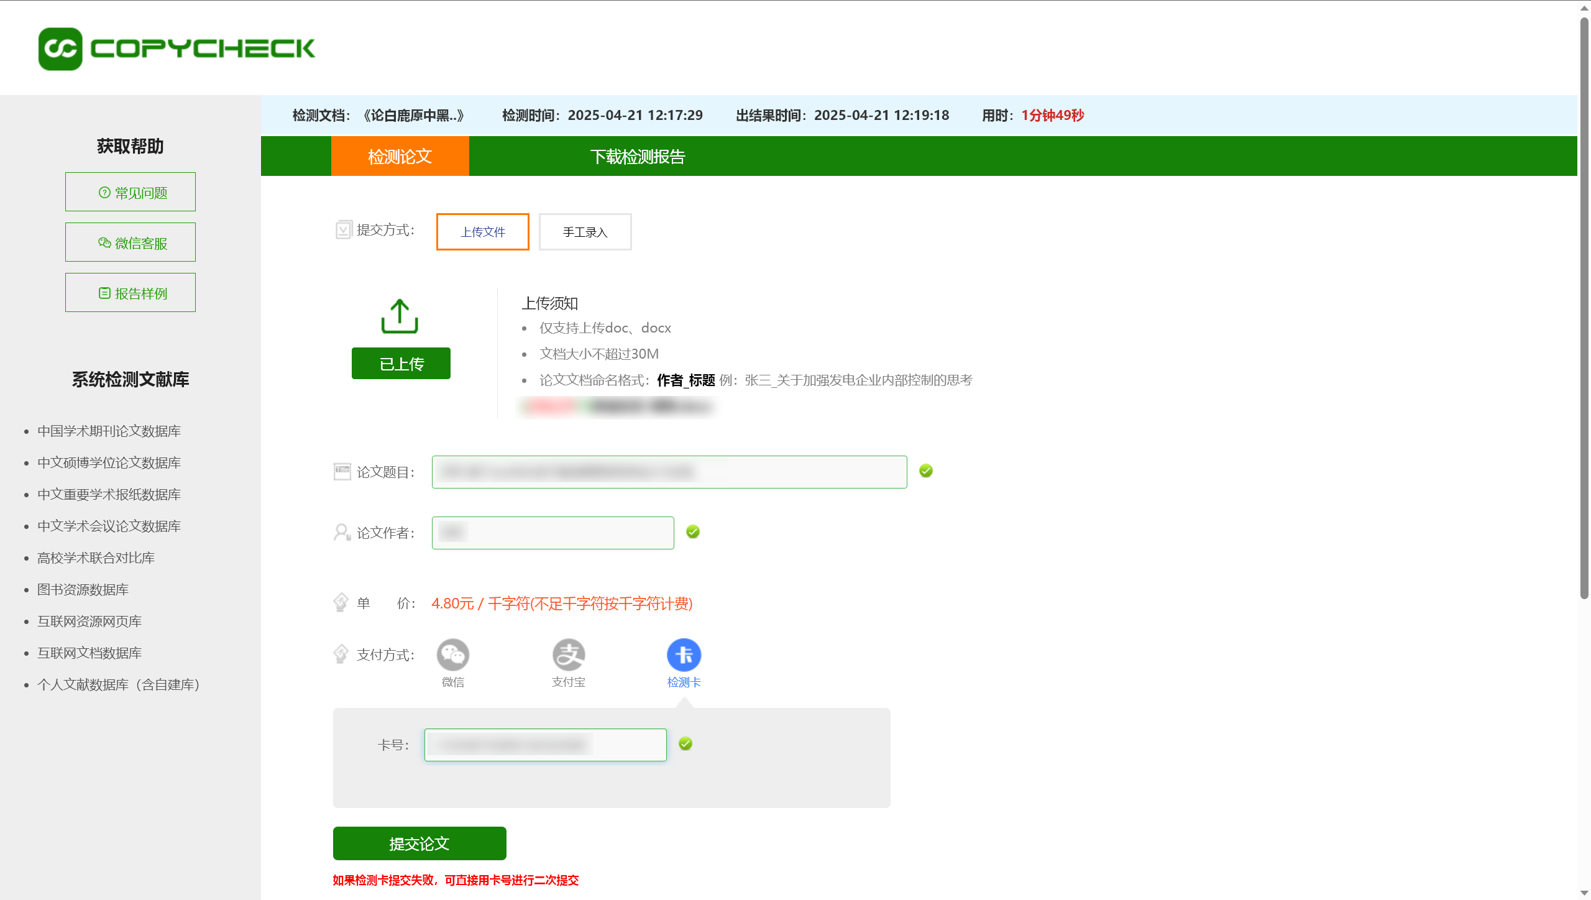Choose 手工录入 submission method

[x=585, y=232]
